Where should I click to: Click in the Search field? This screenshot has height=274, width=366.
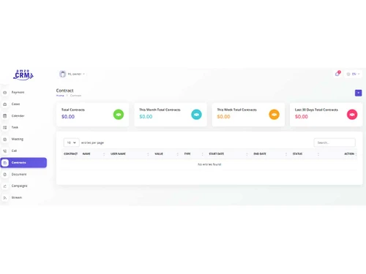335,142
